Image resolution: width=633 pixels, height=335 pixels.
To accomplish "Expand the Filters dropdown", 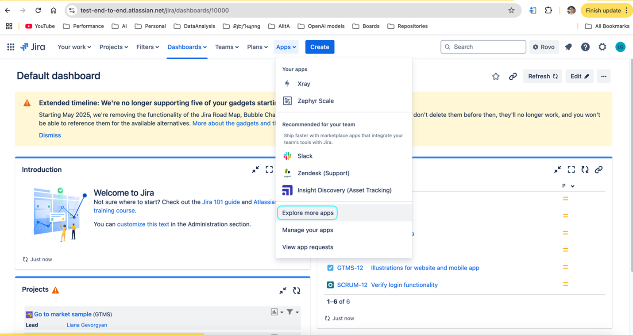I will 147,47.
